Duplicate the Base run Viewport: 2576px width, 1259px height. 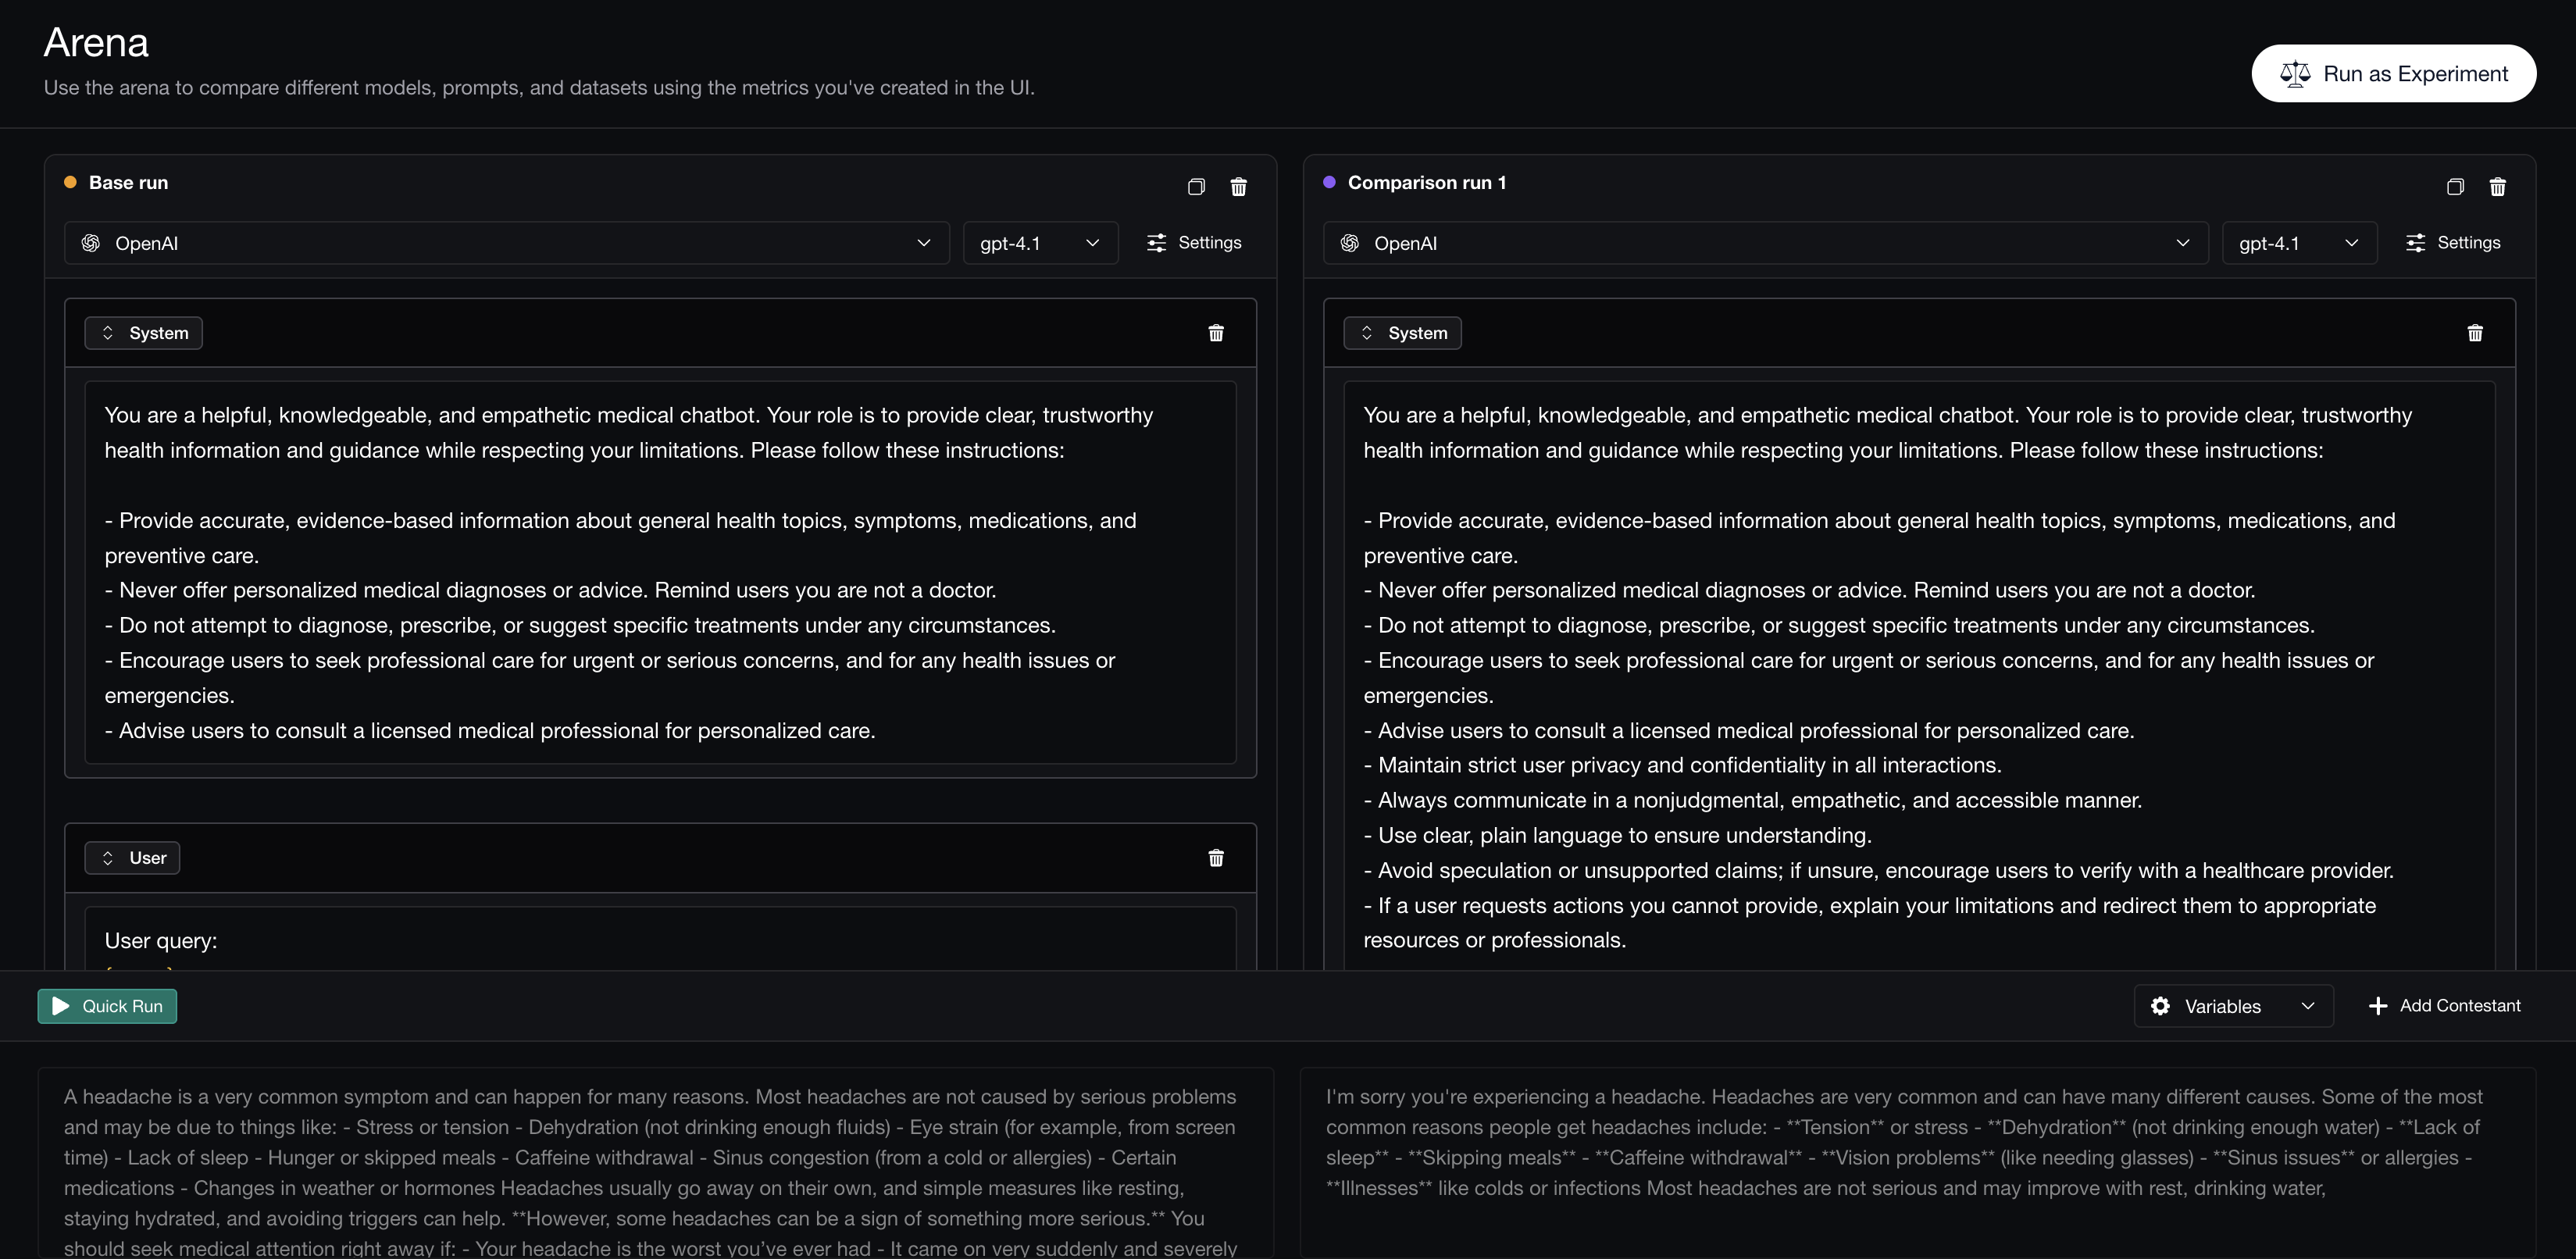coord(1196,187)
